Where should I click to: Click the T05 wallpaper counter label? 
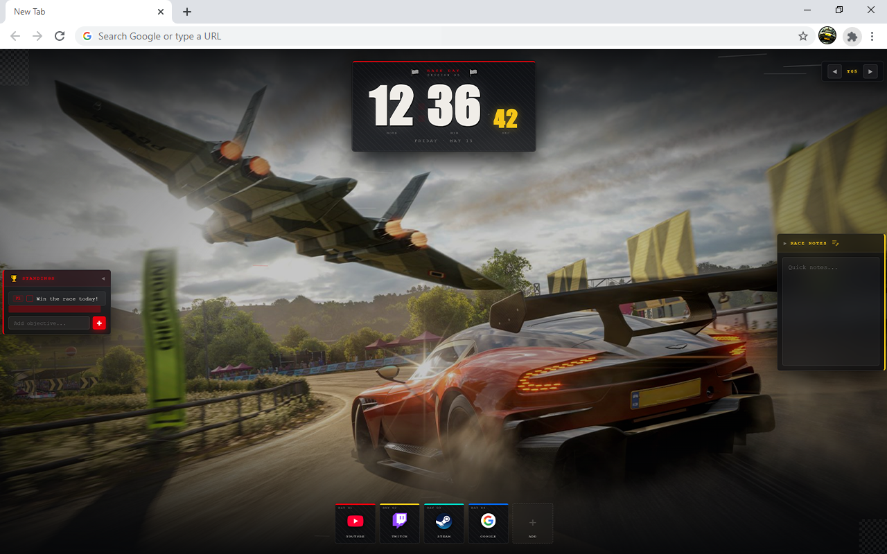[852, 71]
